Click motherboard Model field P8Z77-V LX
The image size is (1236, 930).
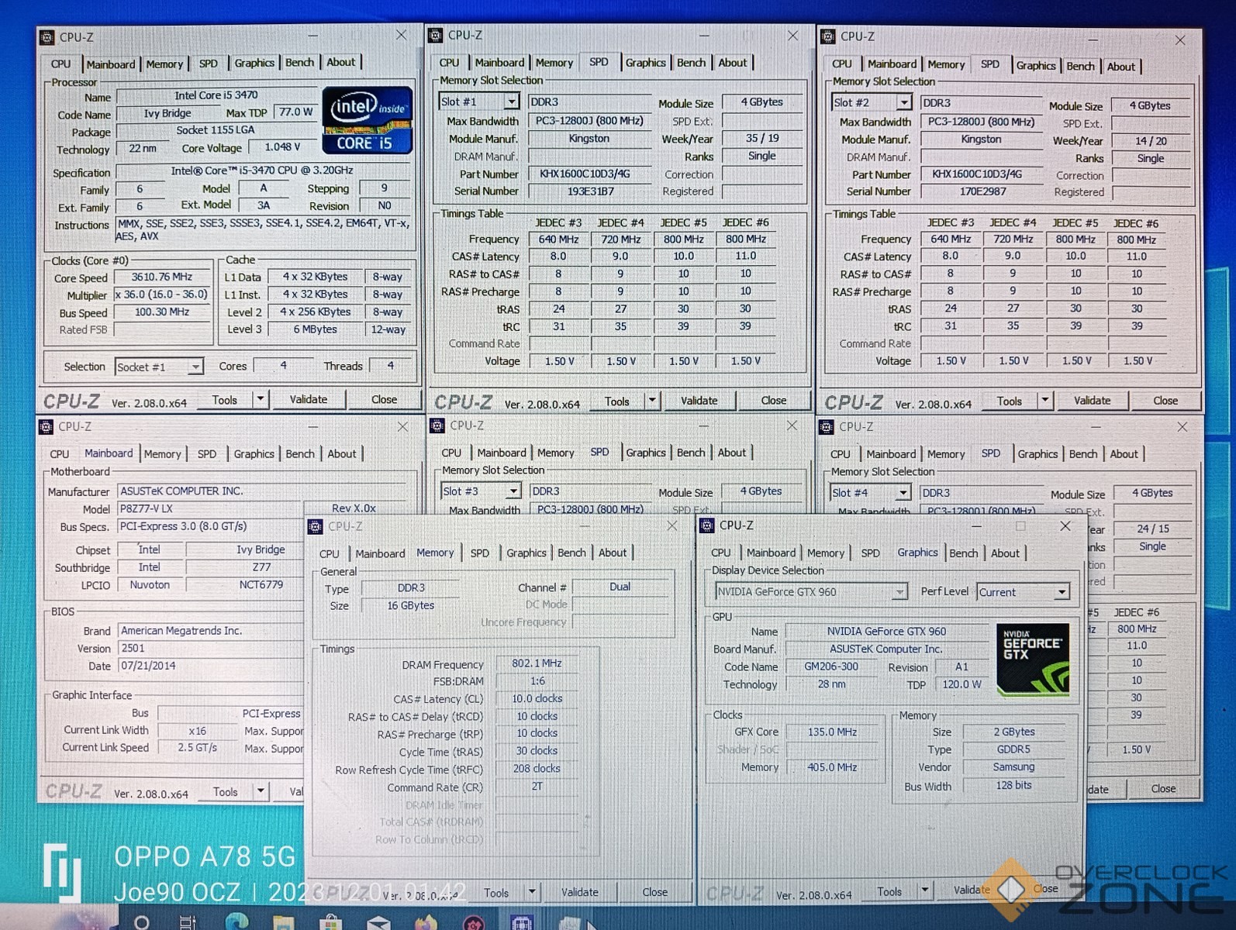[209, 509]
